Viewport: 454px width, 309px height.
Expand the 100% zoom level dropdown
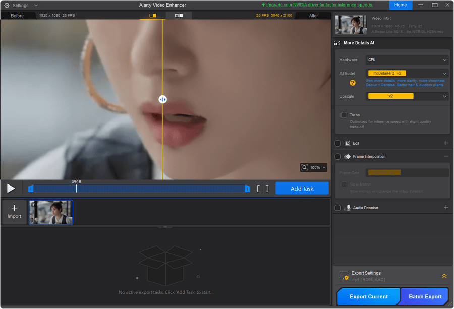pyautogui.click(x=324, y=167)
